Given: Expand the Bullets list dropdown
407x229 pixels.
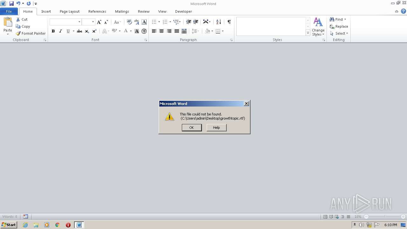Looking at the screenshot, I should pos(159,22).
